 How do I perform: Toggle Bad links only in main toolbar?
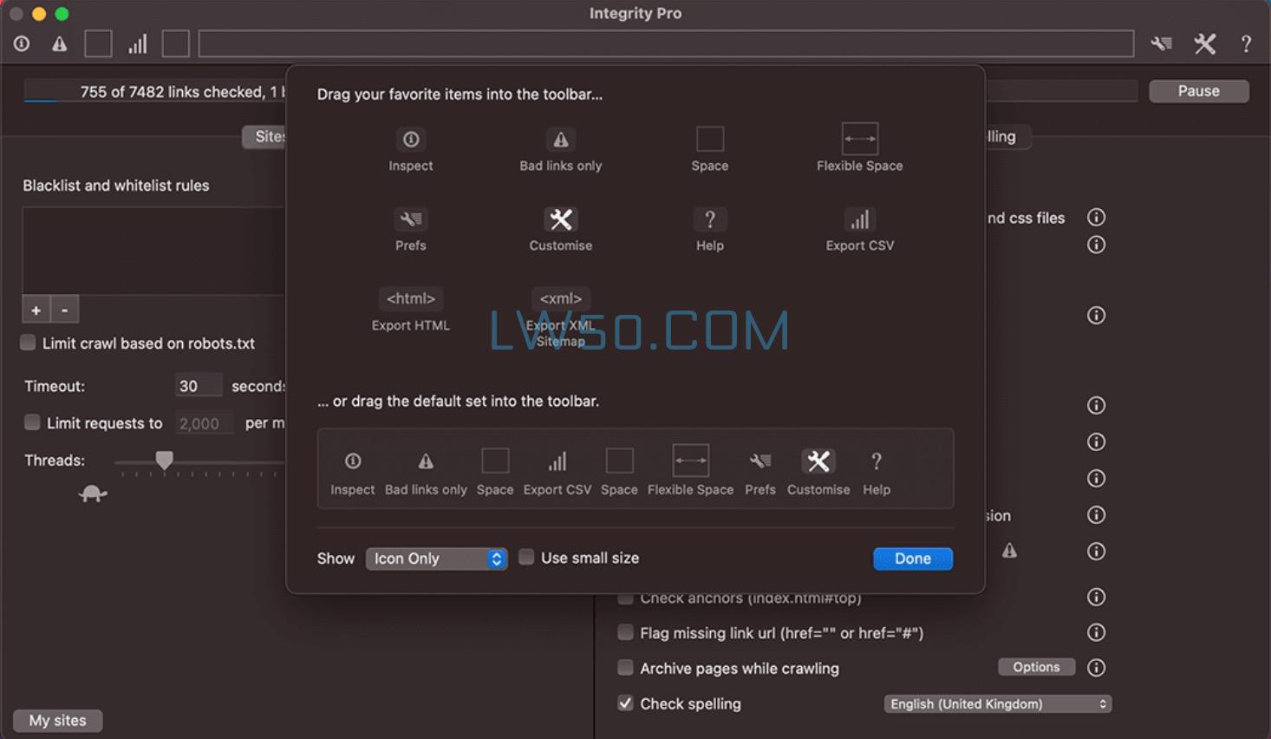pos(59,43)
